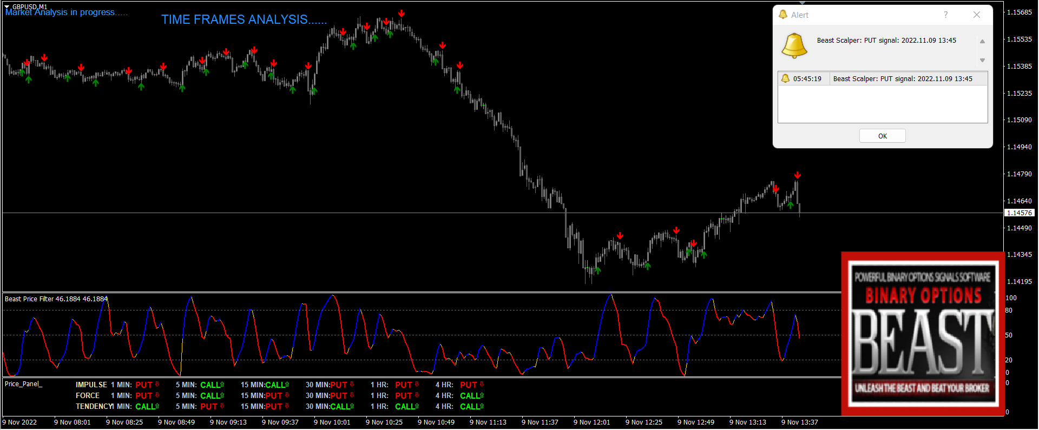Click the 9 Nov 12:01 time axis label
Image resolution: width=1039 pixels, height=430 pixels.
(x=593, y=422)
